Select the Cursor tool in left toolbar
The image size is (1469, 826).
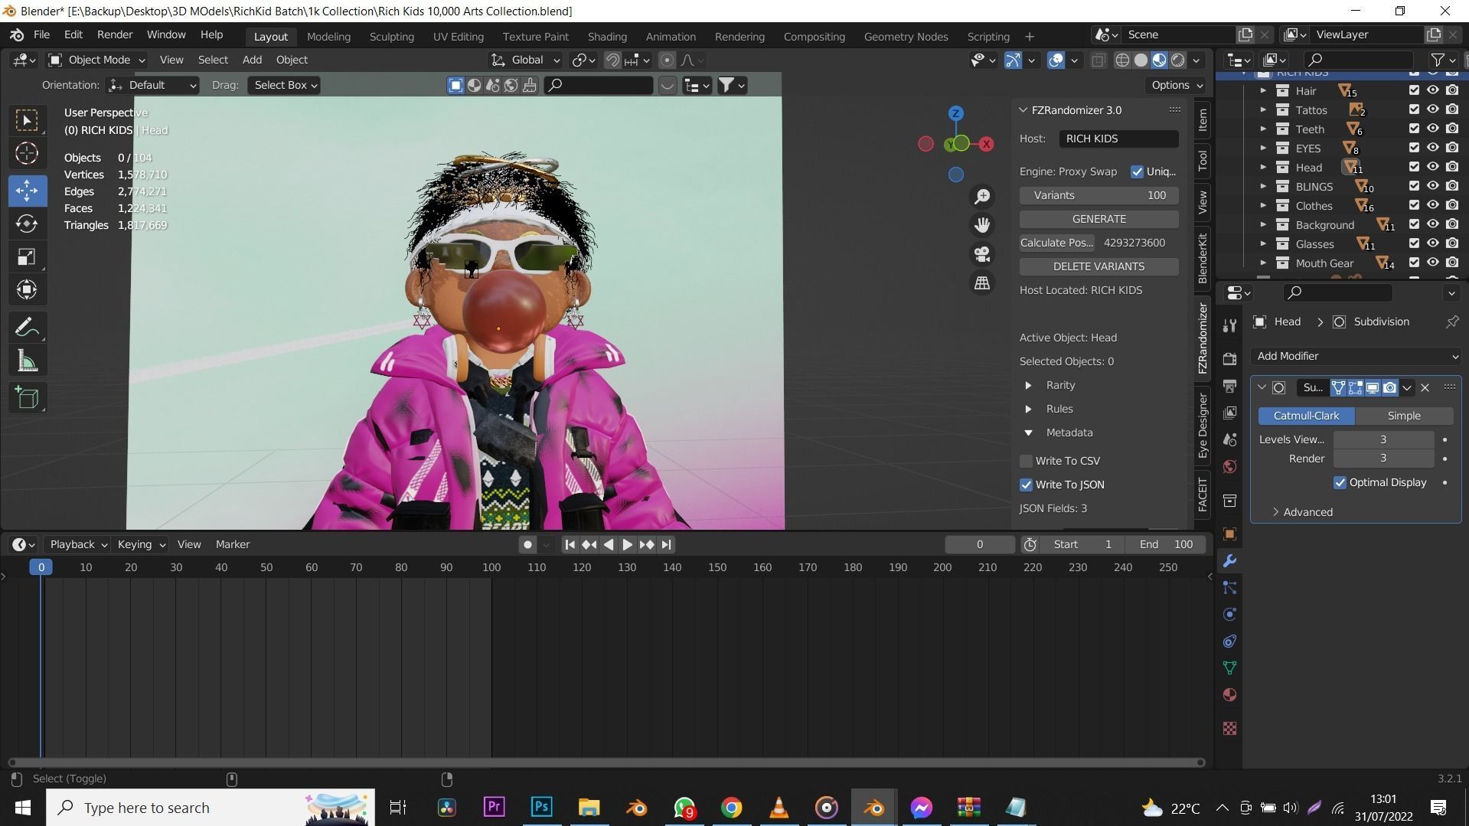(27, 154)
